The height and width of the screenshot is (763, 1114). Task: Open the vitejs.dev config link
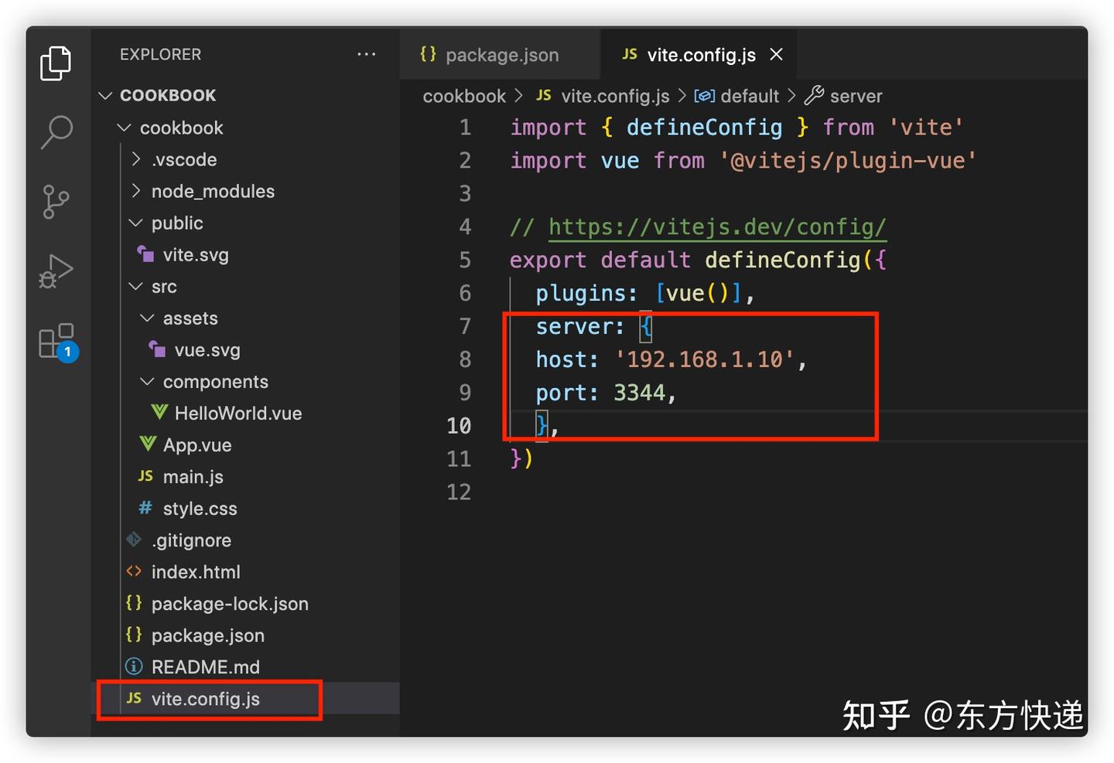coord(716,227)
